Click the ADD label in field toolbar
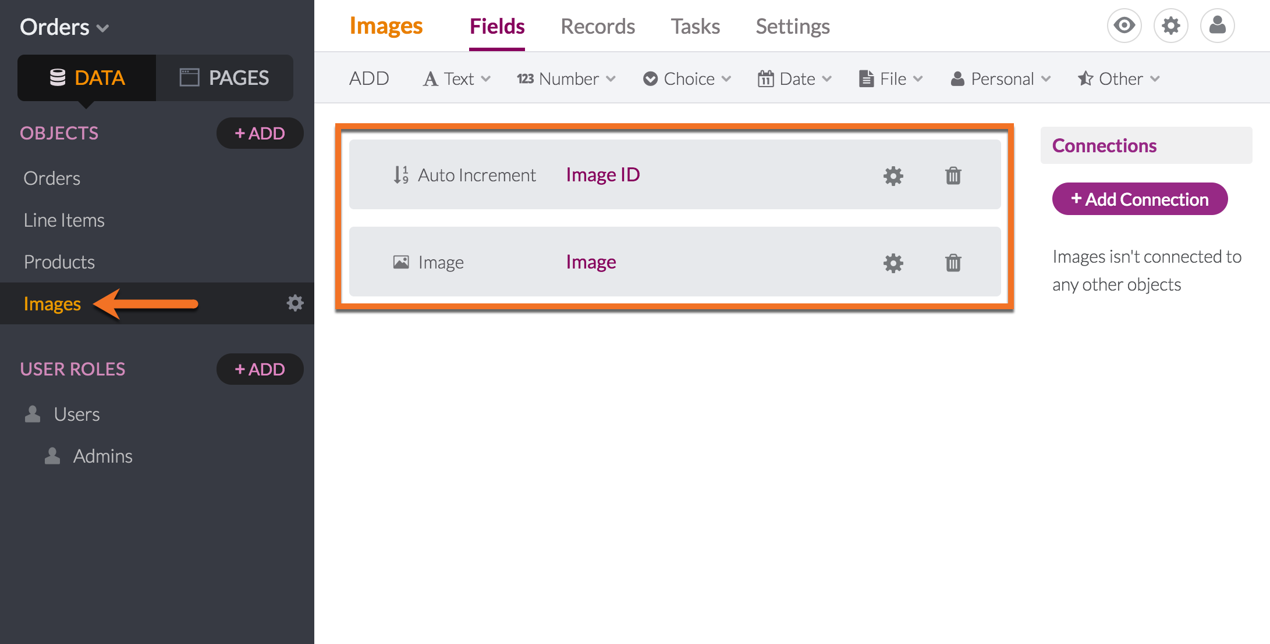The width and height of the screenshot is (1270, 644). [x=369, y=78]
